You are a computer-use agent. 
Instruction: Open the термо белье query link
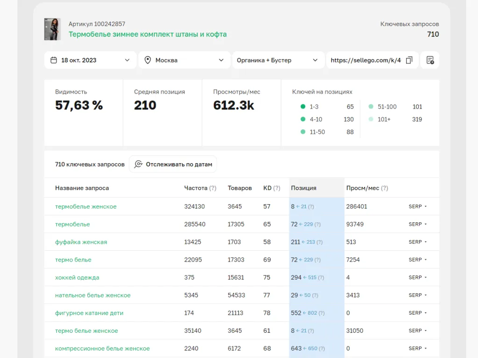[73, 260]
